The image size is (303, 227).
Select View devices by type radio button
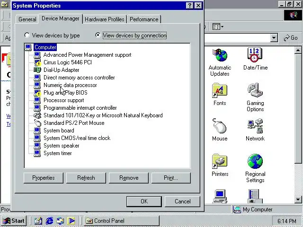tap(27, 35)
